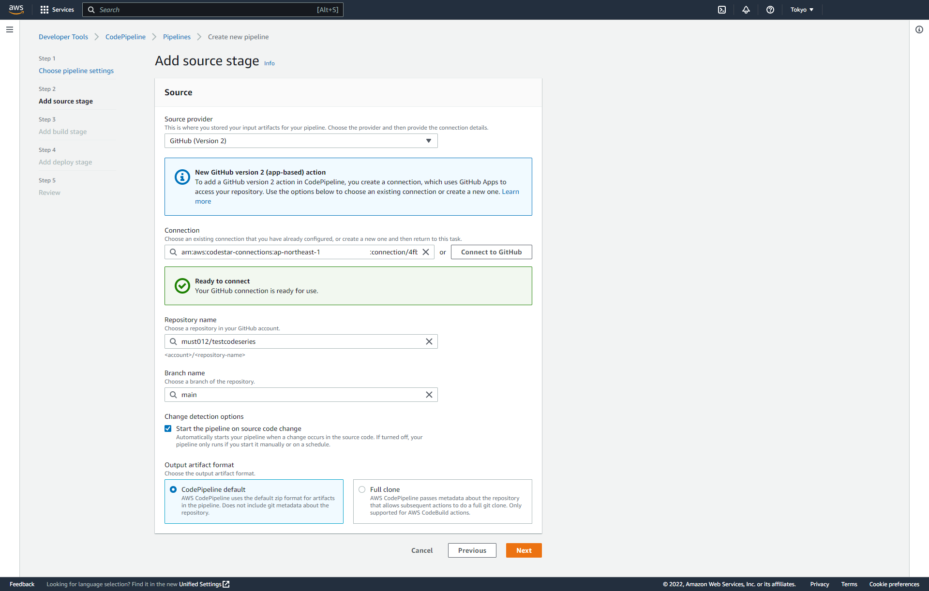Click the search magnifier in AWS search bar
The image size is (929, 591).
coord(91,10)
